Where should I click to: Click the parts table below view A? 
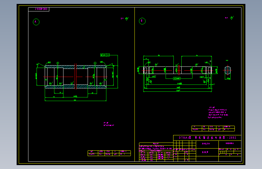click(109, 153)
